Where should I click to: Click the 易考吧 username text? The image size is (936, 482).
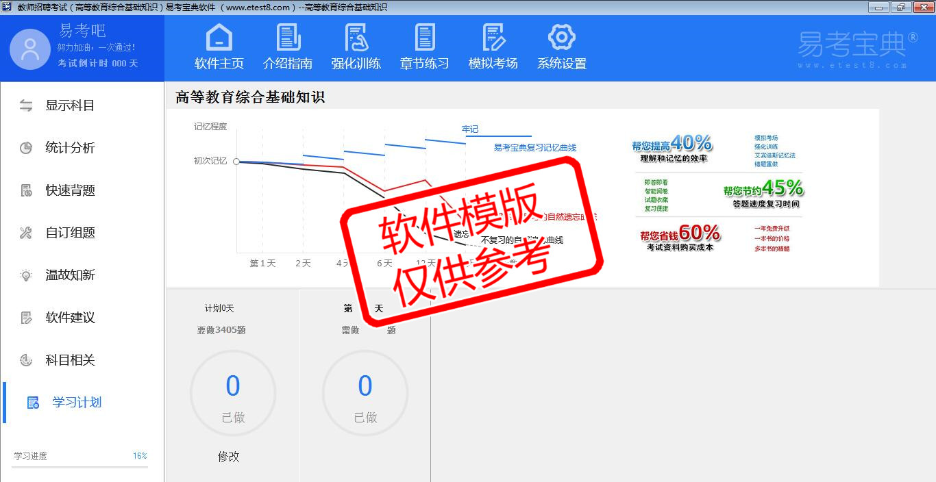(x=83, y=31)
